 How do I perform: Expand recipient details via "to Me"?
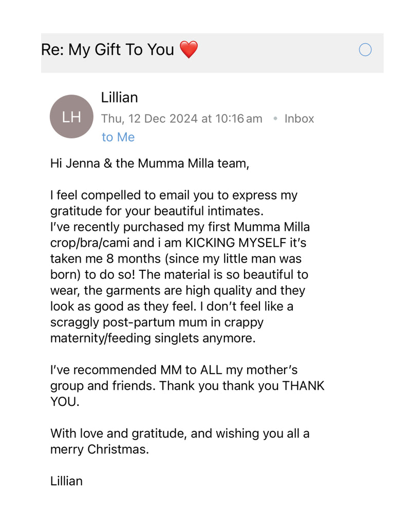pyautogui.click(x=118, y=137)
